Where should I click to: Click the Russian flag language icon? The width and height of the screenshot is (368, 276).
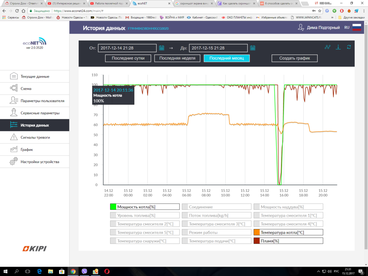(357, 28)
